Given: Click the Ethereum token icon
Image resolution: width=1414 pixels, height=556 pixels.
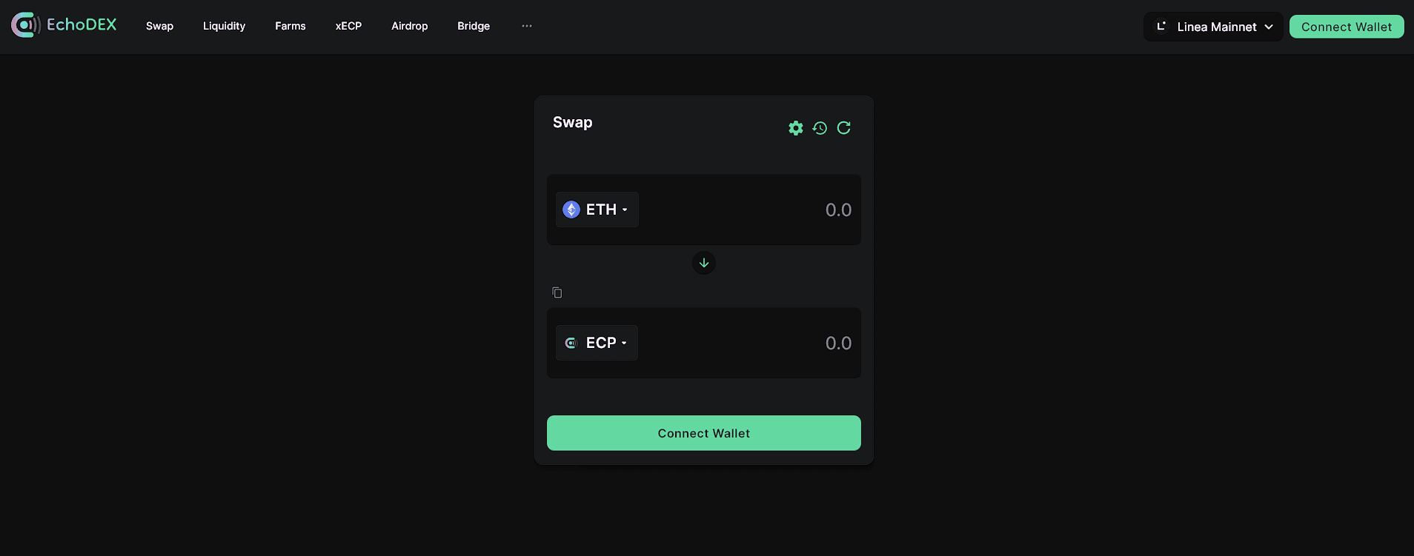Looking at the screenshot, I should (571, 210).
